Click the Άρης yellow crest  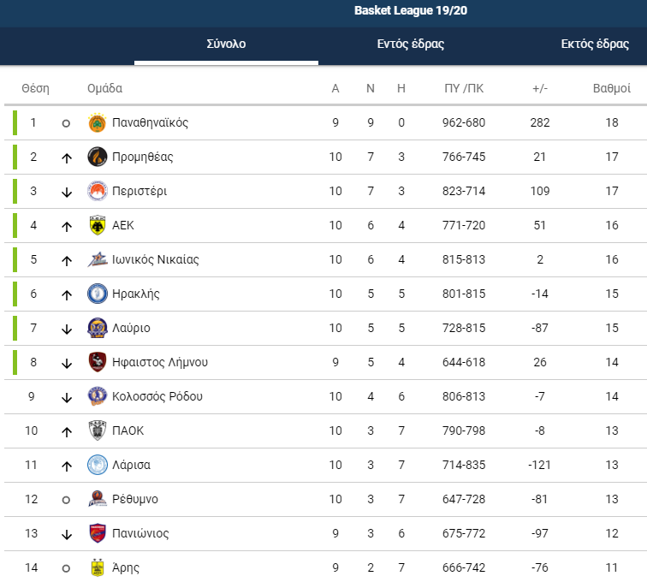point(98,568)
